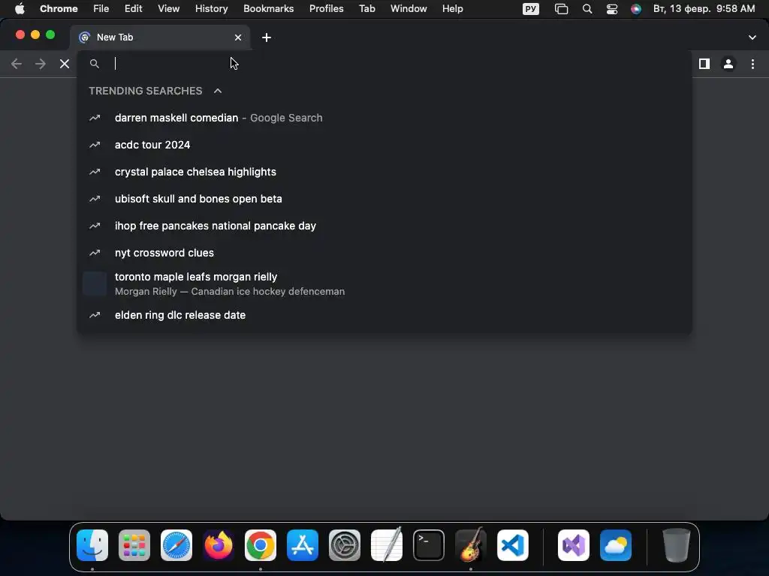The height and width of the screenshot is (576, 769).
Task: Open Chrome side panel icon
Action: coord(704,64)
